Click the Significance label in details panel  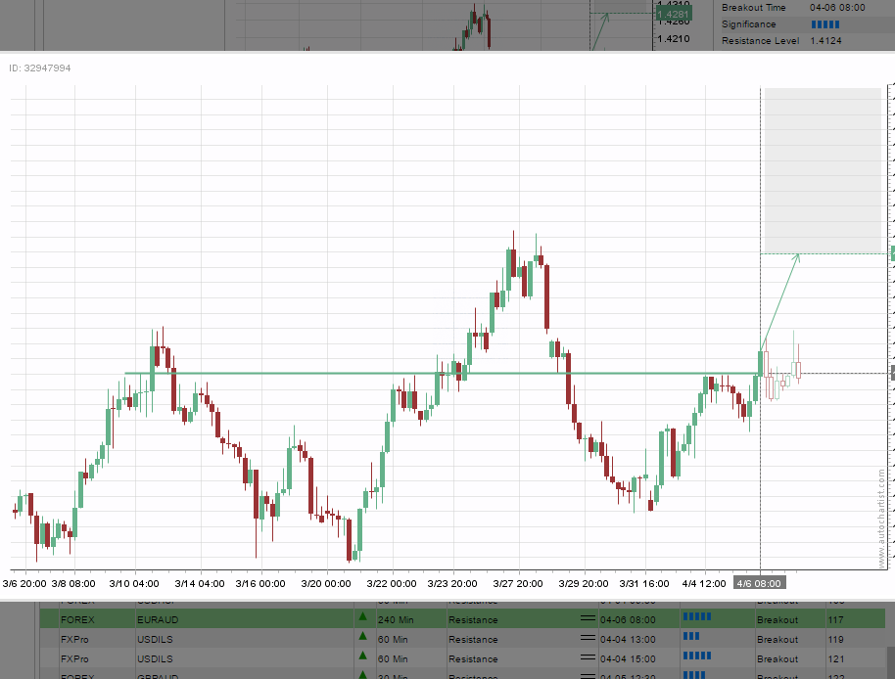[x=748, y=24]
